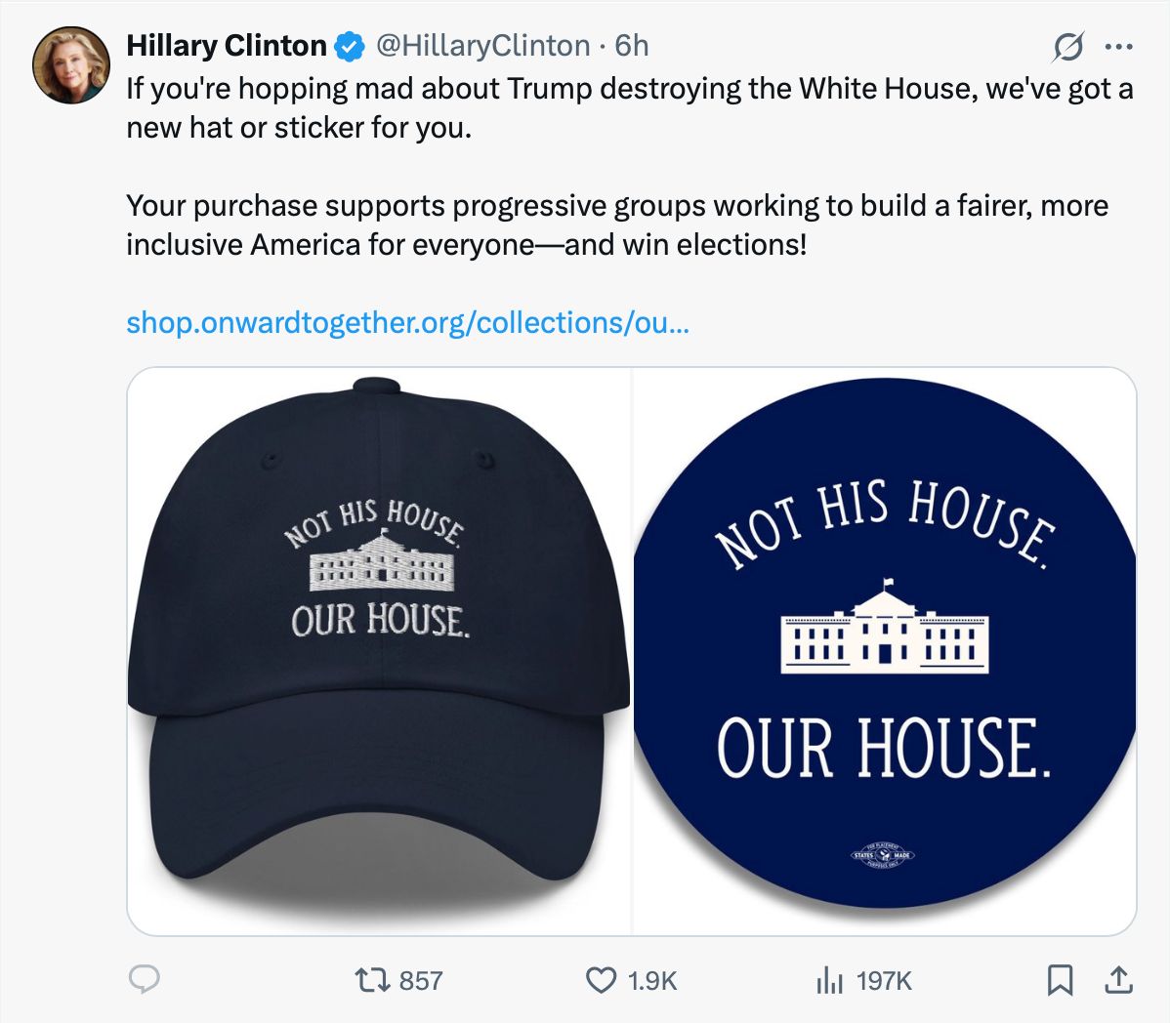Screen dimensions: 1170x1023
Task: Open the @HillaryClinton handle link
Action: [482, 46]
